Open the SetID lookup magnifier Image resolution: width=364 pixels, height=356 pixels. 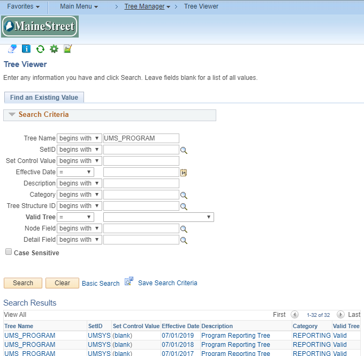coord(184,150)
